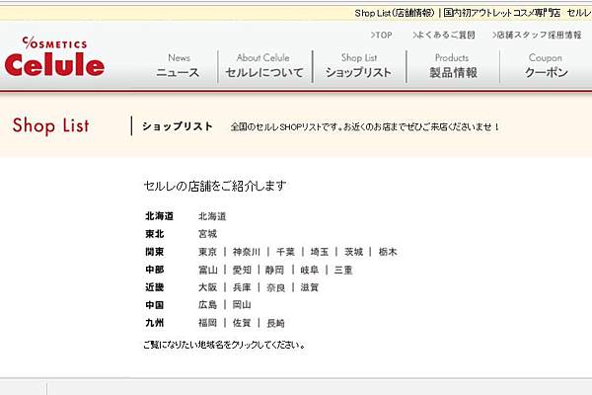Select the 広島 prefecture link
This screenshot has height=395, width=592.
207,305
